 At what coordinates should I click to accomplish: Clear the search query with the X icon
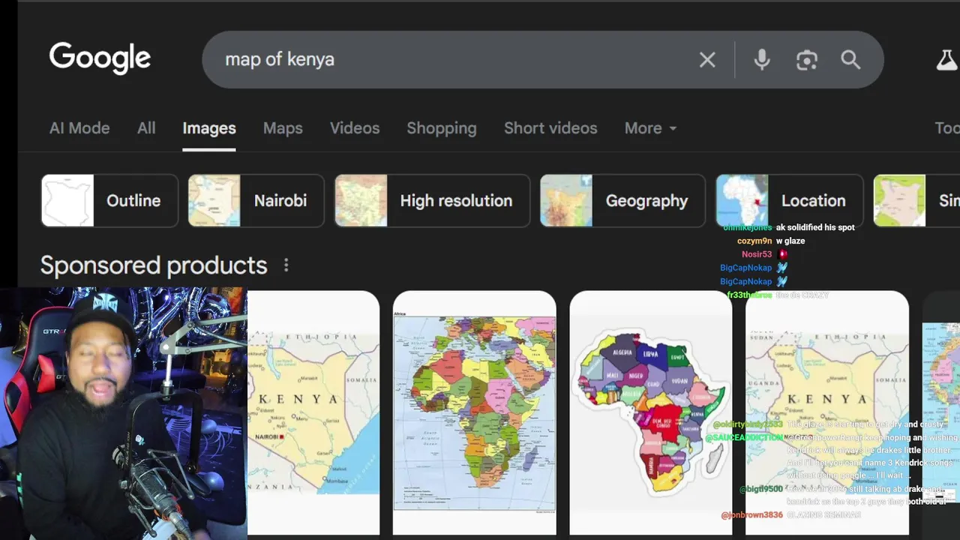click(707, 60)
